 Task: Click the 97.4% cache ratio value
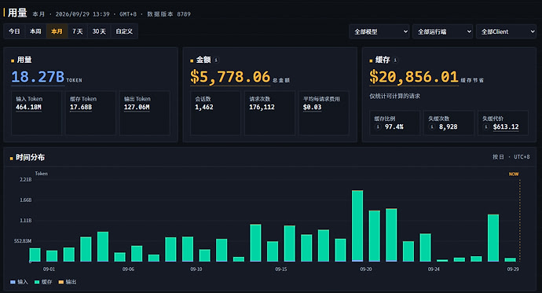tap(394, 126)
